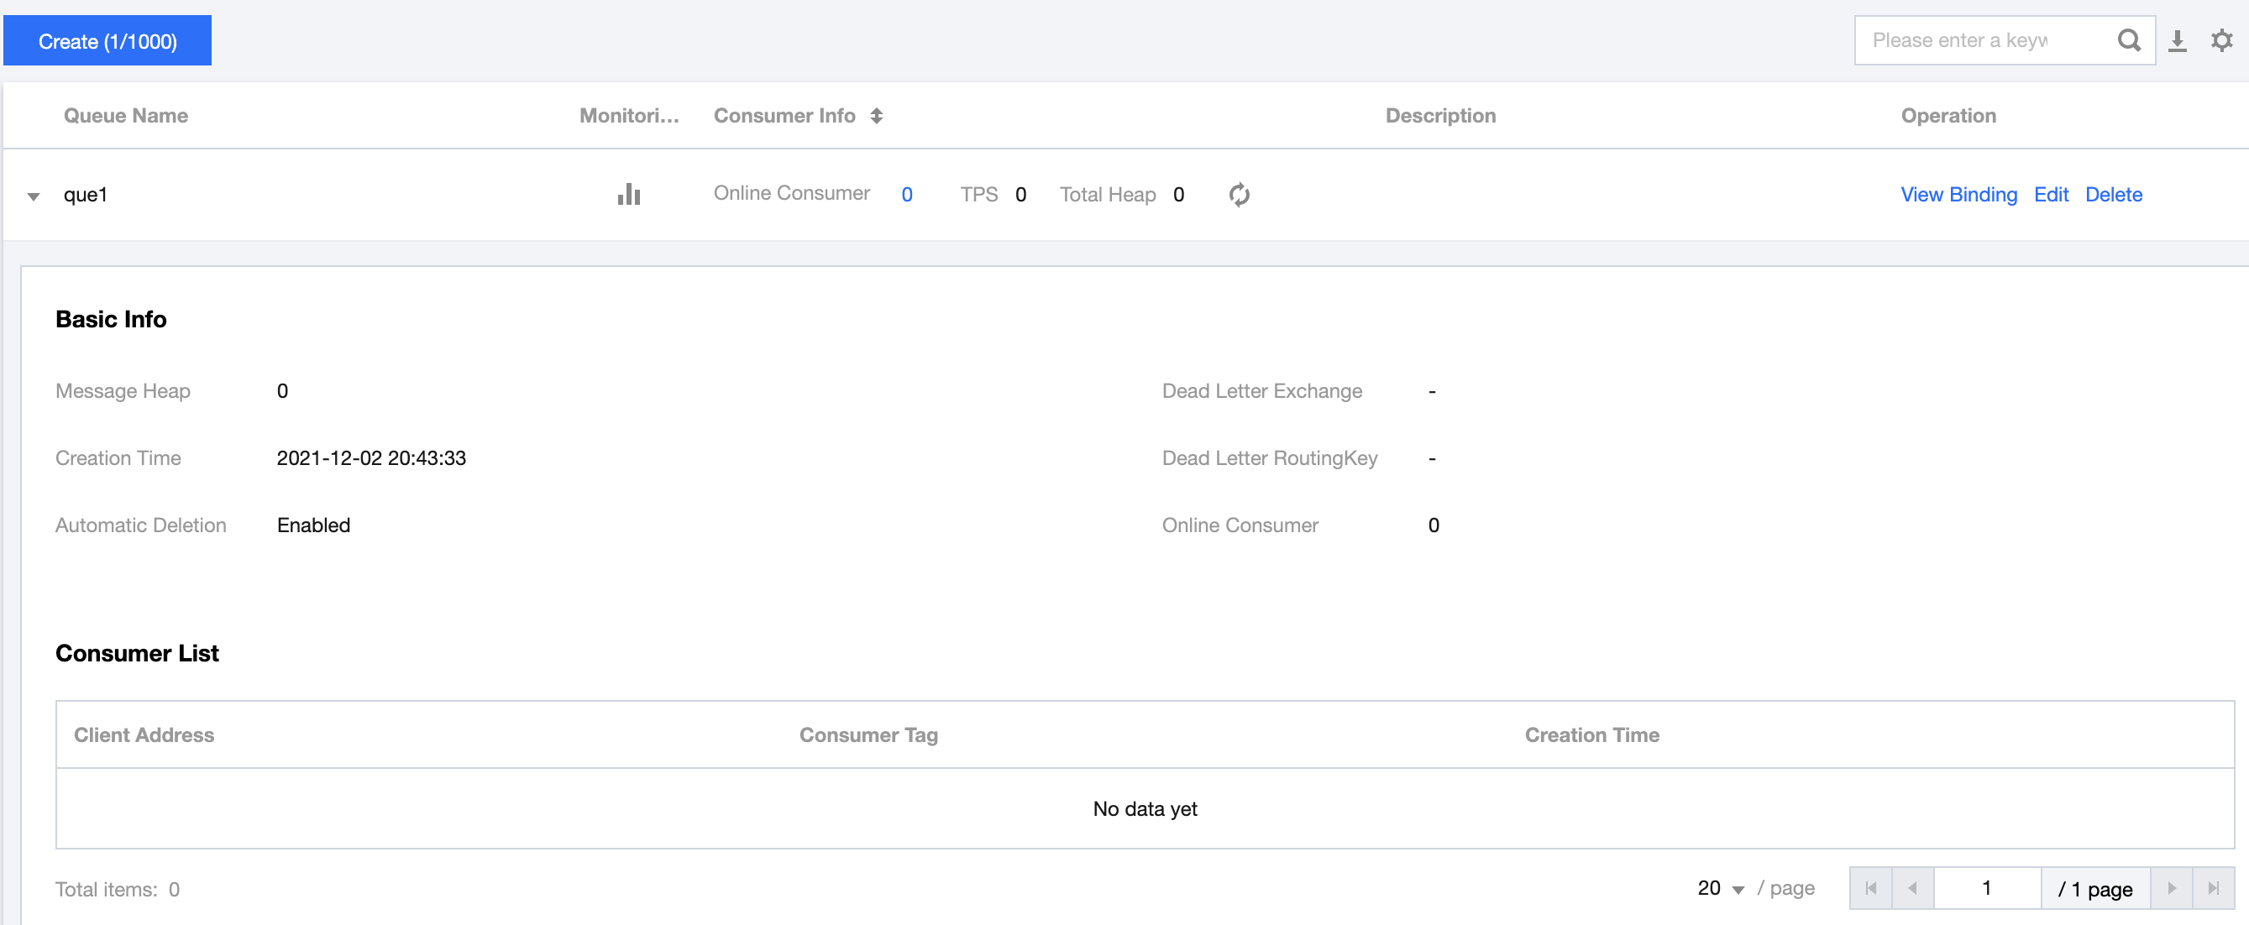Collapse the que1 row expander triangle
Screen dimensions: 2249x925
[34, 196]
